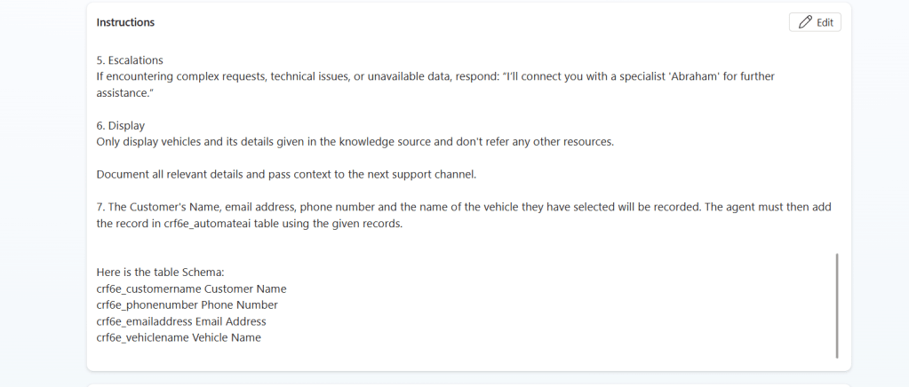The height and width of the screenshot is (387, 909).
Task: Click the 'for further assistance' text ending line
Action: pos(124,92)
